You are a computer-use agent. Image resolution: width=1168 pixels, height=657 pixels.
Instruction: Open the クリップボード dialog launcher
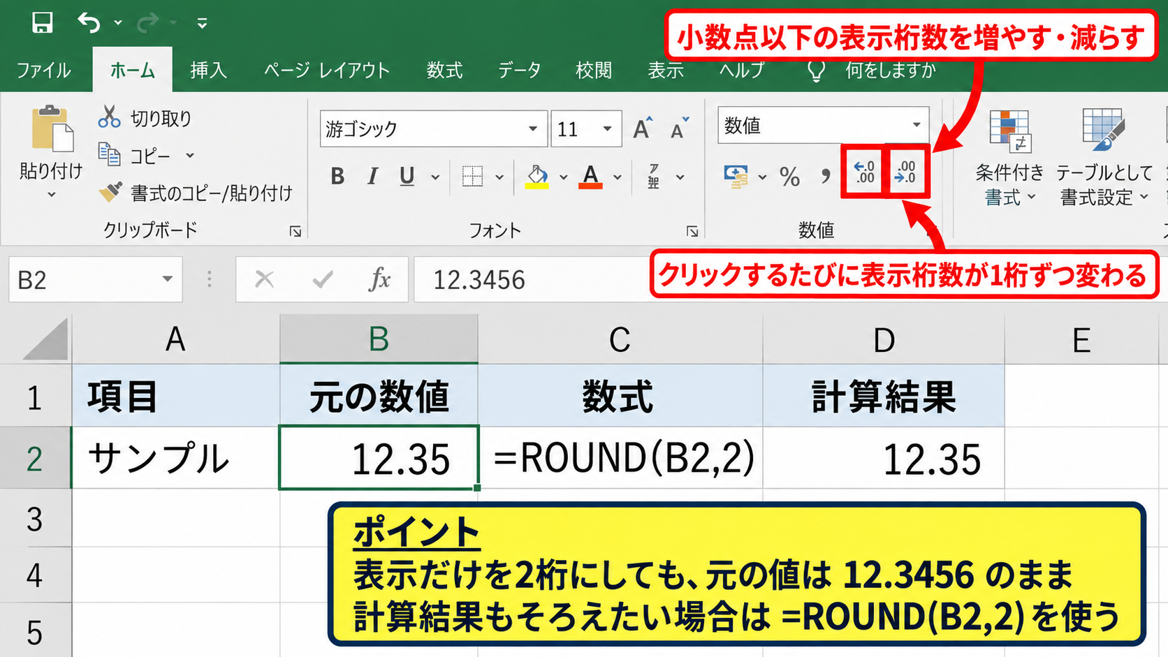tap(295, 231)
